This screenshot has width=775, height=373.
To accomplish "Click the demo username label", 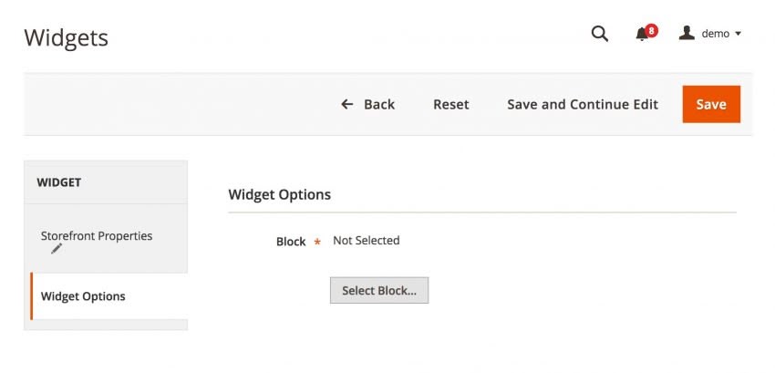I will click(x=715, y=34).
